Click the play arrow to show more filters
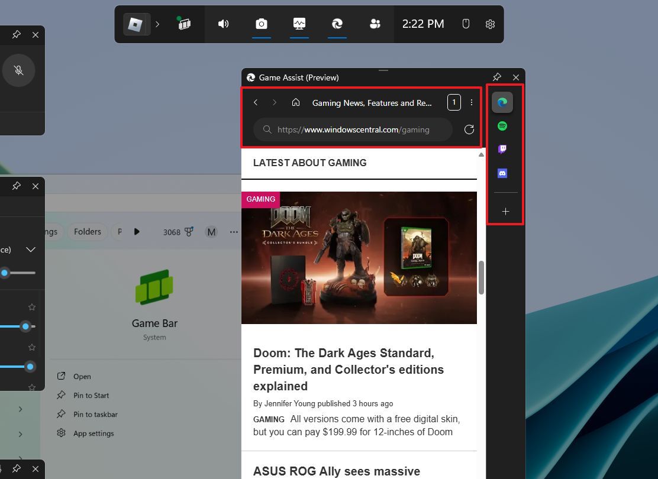The image size is (658, 479). [137, 232]
